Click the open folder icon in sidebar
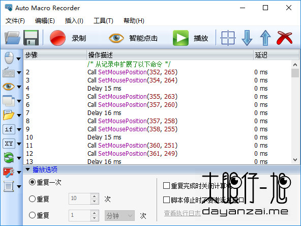This screenshot has height=226, width=301. point(9,115)
